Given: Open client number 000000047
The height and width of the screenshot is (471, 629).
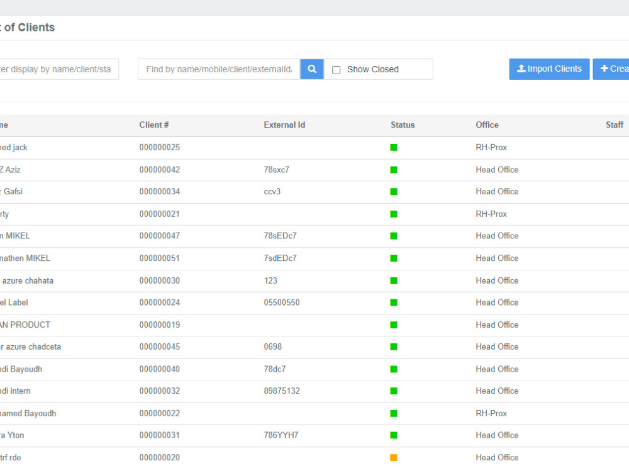Looking at the screenshot, I should (x=160, y=236).
